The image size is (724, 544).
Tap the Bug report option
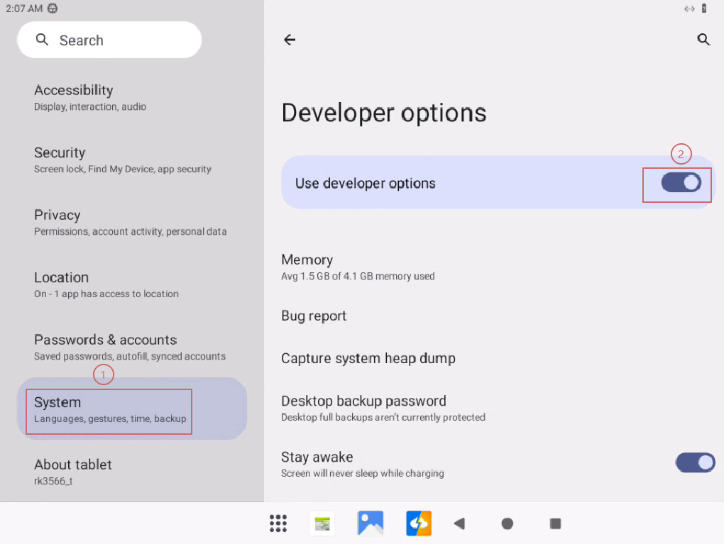pyautogui.click(x=314, y=316)
